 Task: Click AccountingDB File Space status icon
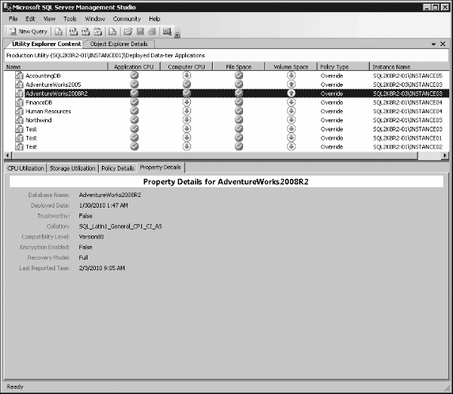[x=239, y=75]
